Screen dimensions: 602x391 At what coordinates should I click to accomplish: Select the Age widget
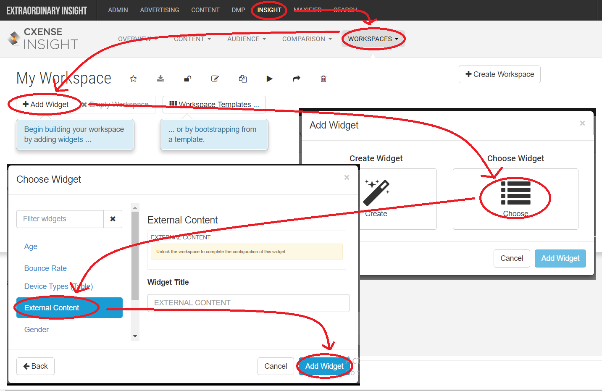(31, 247)
